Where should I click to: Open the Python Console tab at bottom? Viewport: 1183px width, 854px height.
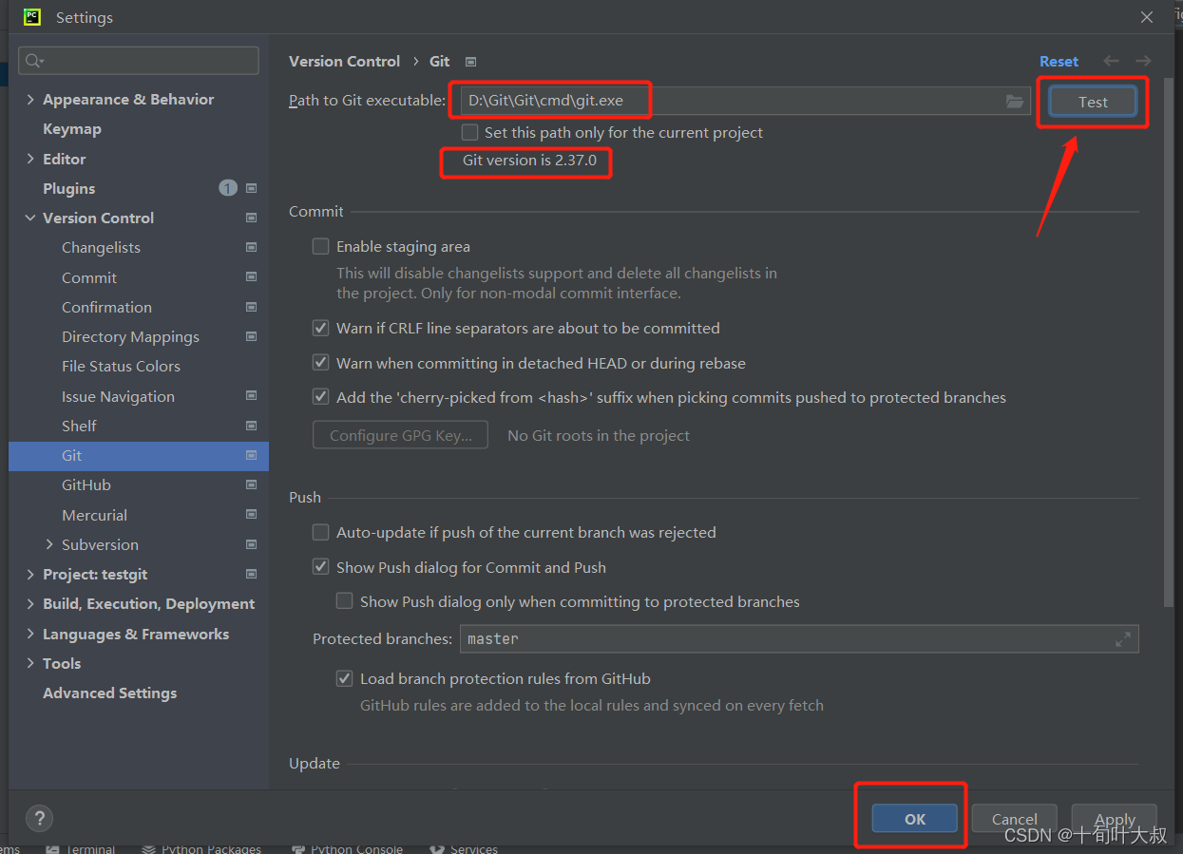click(x=348, y=848)
